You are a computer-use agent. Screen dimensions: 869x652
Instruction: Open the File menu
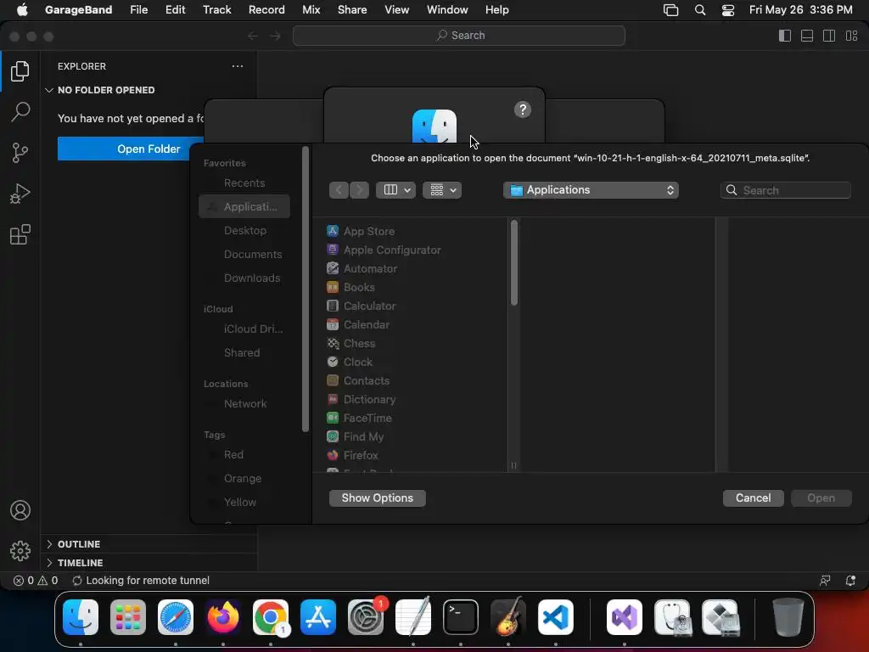pos(138,10)
